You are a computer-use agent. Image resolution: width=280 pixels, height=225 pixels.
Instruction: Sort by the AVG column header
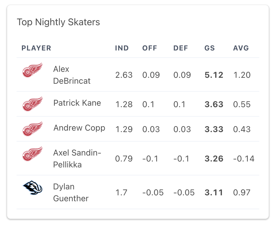241,48
